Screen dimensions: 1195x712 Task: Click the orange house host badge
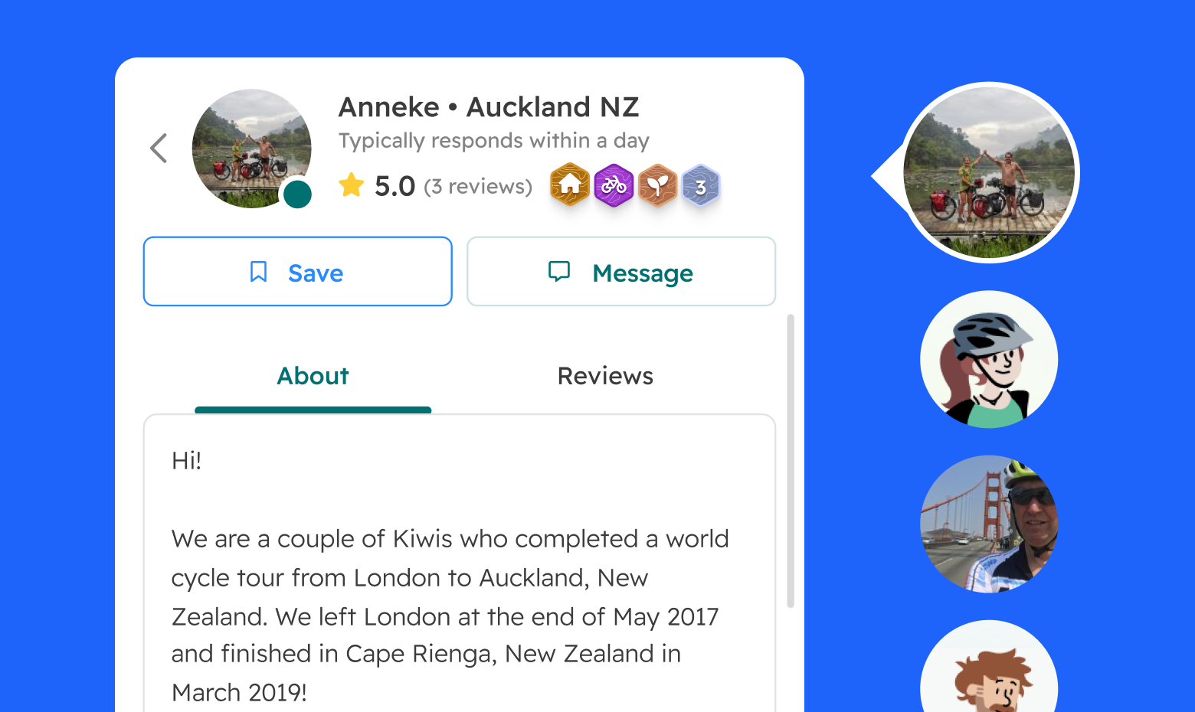(570, 185)
